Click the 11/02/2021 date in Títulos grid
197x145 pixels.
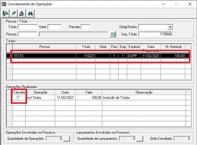(x=151, y=56)
